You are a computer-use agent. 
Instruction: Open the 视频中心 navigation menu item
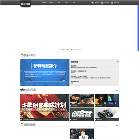[x=52, y=3]
